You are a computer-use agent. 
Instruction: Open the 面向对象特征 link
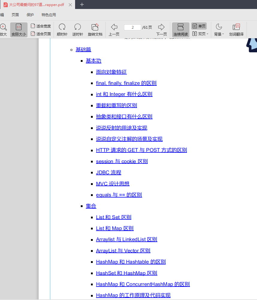pos(111,72)
